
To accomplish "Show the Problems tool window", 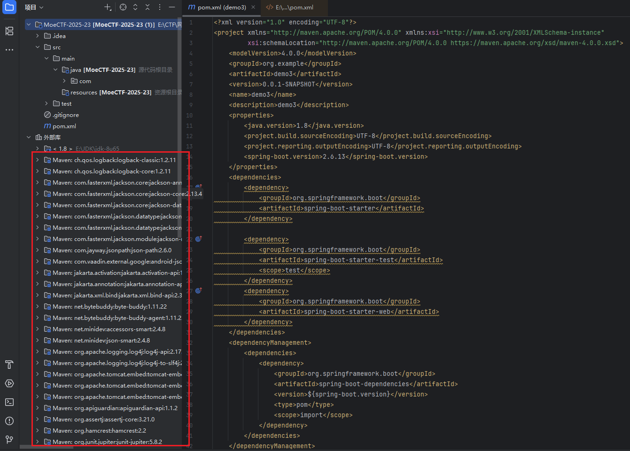I will (x=9, y=421).
